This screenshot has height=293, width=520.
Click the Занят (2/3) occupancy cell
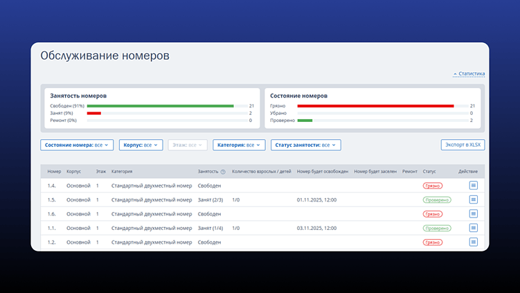click(x=210, y=199)
